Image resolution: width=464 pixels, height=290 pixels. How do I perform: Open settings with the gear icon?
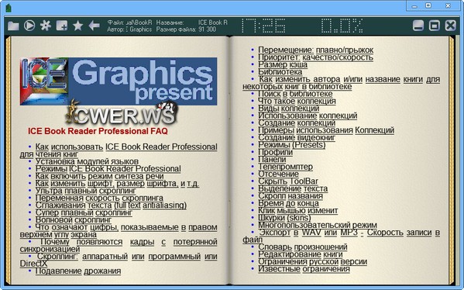(46, 26)
